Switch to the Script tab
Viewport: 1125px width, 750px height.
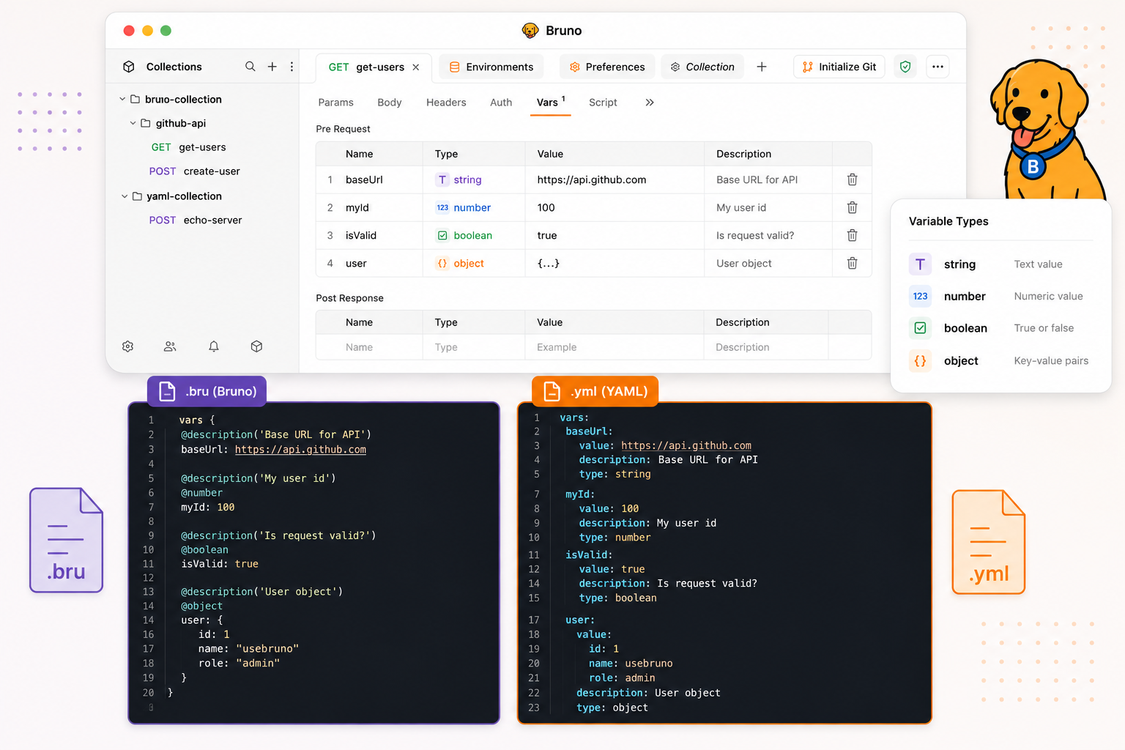tap(603, 103)
